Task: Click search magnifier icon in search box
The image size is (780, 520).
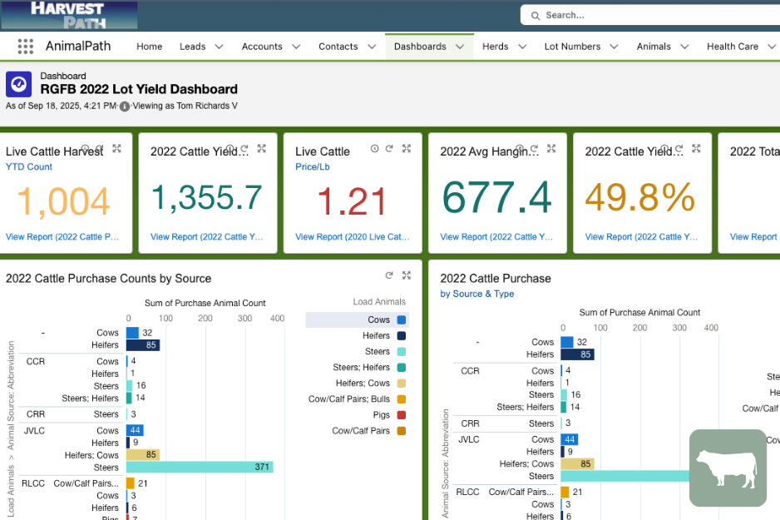Action: tap(536, 16)
